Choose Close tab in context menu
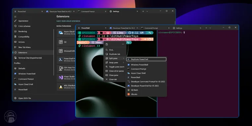This screenshot has width=252, height=126. point(115,79)
